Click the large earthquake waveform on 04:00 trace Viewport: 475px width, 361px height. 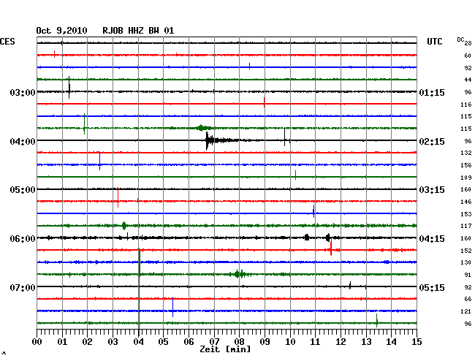221,140
